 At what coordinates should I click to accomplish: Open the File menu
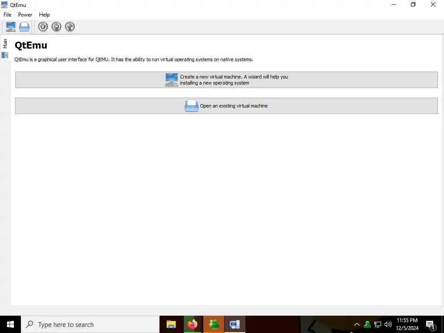pos(7,15)
